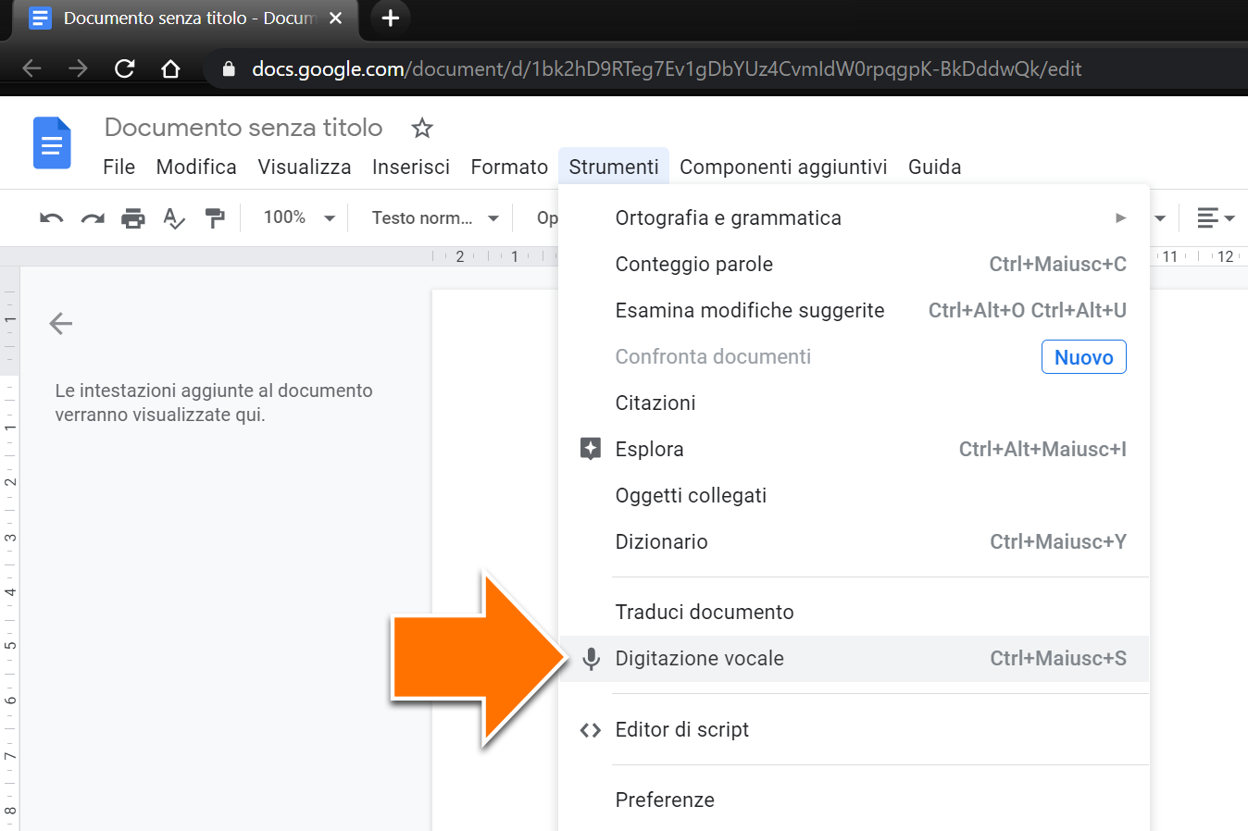This screenshot has width=1248, height=831.
Task: Select Esamina modifiche suggerite
Action: click(x=854, y=310)
